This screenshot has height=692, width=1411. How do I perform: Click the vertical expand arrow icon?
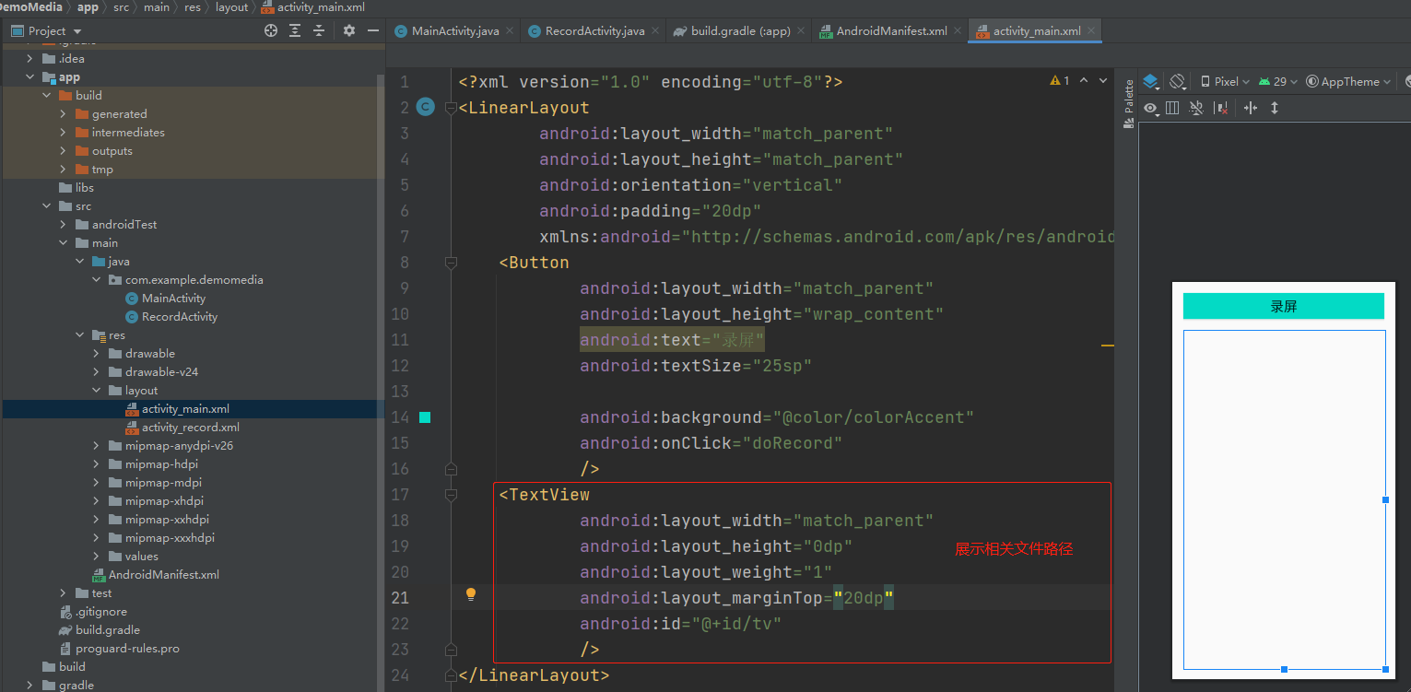point(1275,108)
